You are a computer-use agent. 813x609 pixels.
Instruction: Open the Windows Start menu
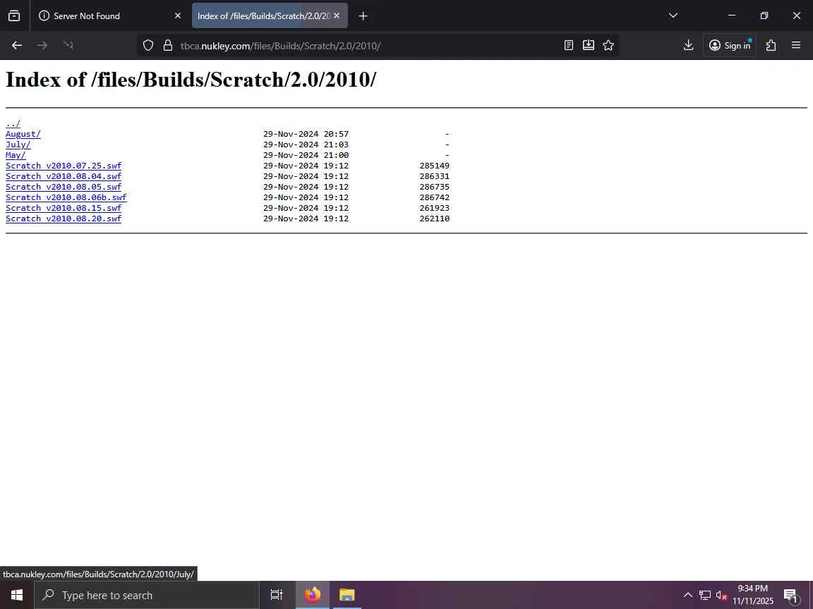click(17, 595)
